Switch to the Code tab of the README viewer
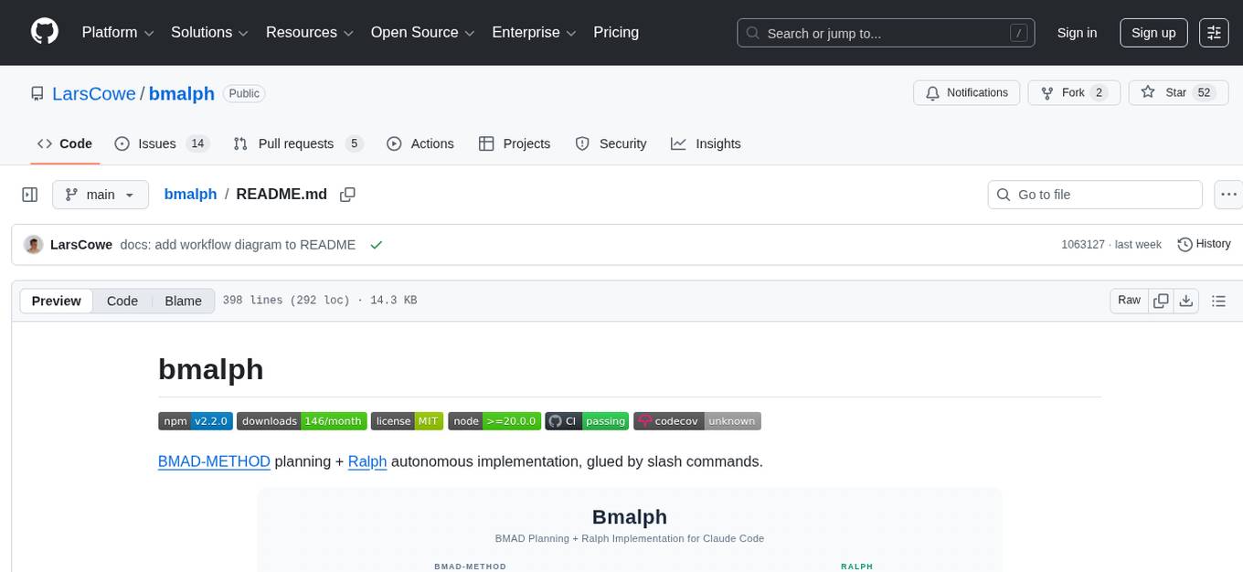 [122, 301]
